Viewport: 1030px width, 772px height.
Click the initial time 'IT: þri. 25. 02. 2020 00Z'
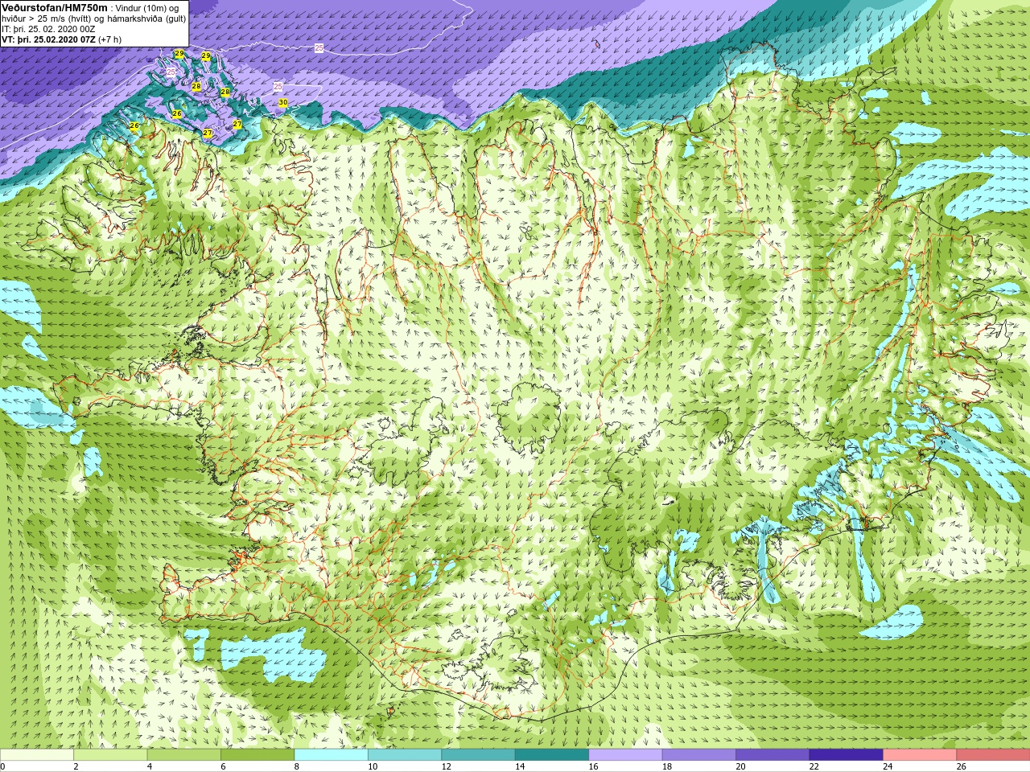coord(50,29)
